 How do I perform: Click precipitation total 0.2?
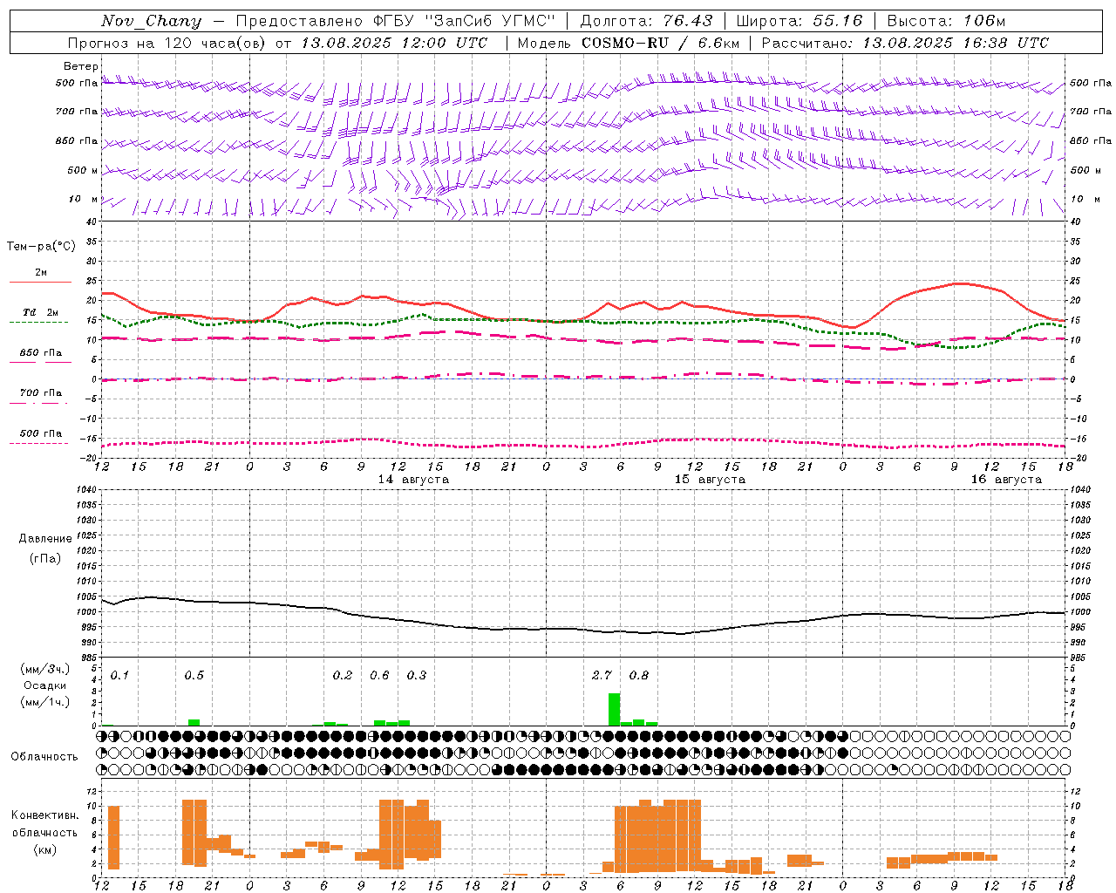pyautogui.click(x=343, y=676)
